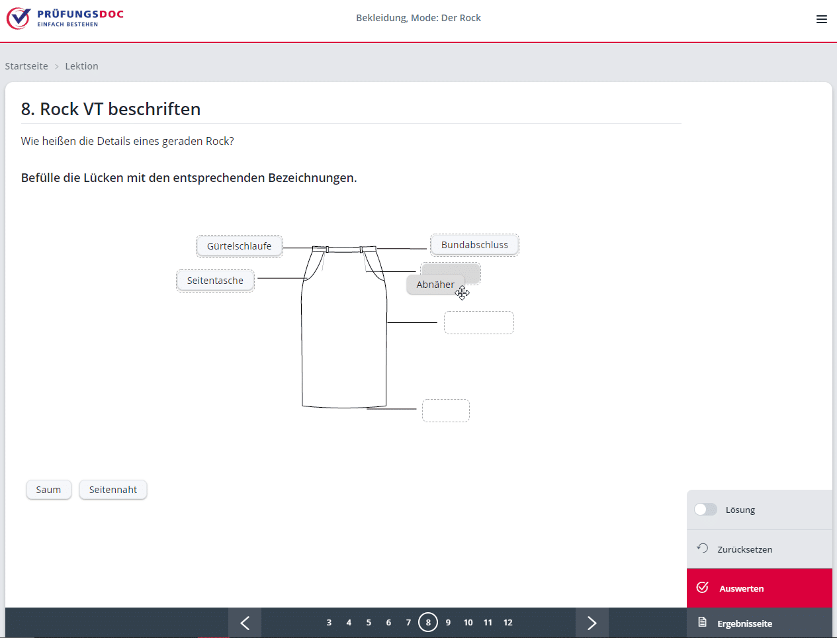Click the Auswerten checkmark icon

[703, 588]
